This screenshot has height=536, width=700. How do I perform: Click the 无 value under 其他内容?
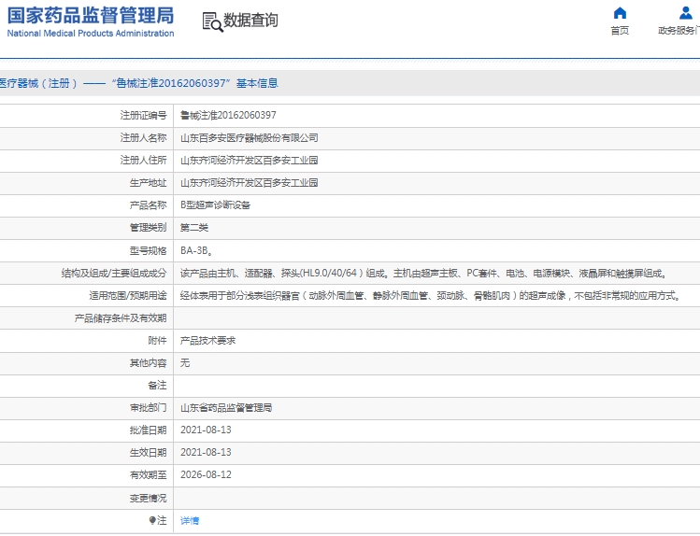pos(185,363)
